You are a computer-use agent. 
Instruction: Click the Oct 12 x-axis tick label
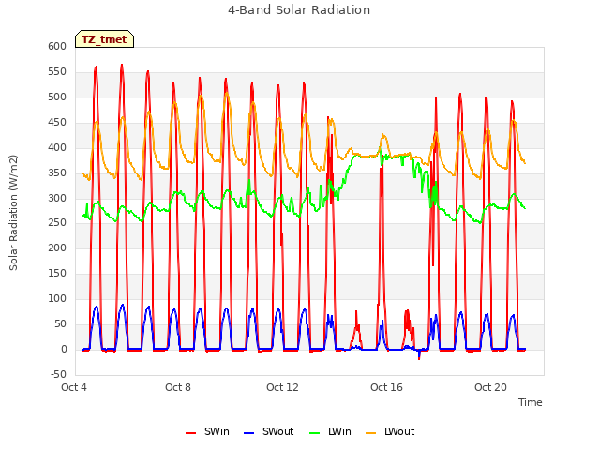[x=282, y=387]
